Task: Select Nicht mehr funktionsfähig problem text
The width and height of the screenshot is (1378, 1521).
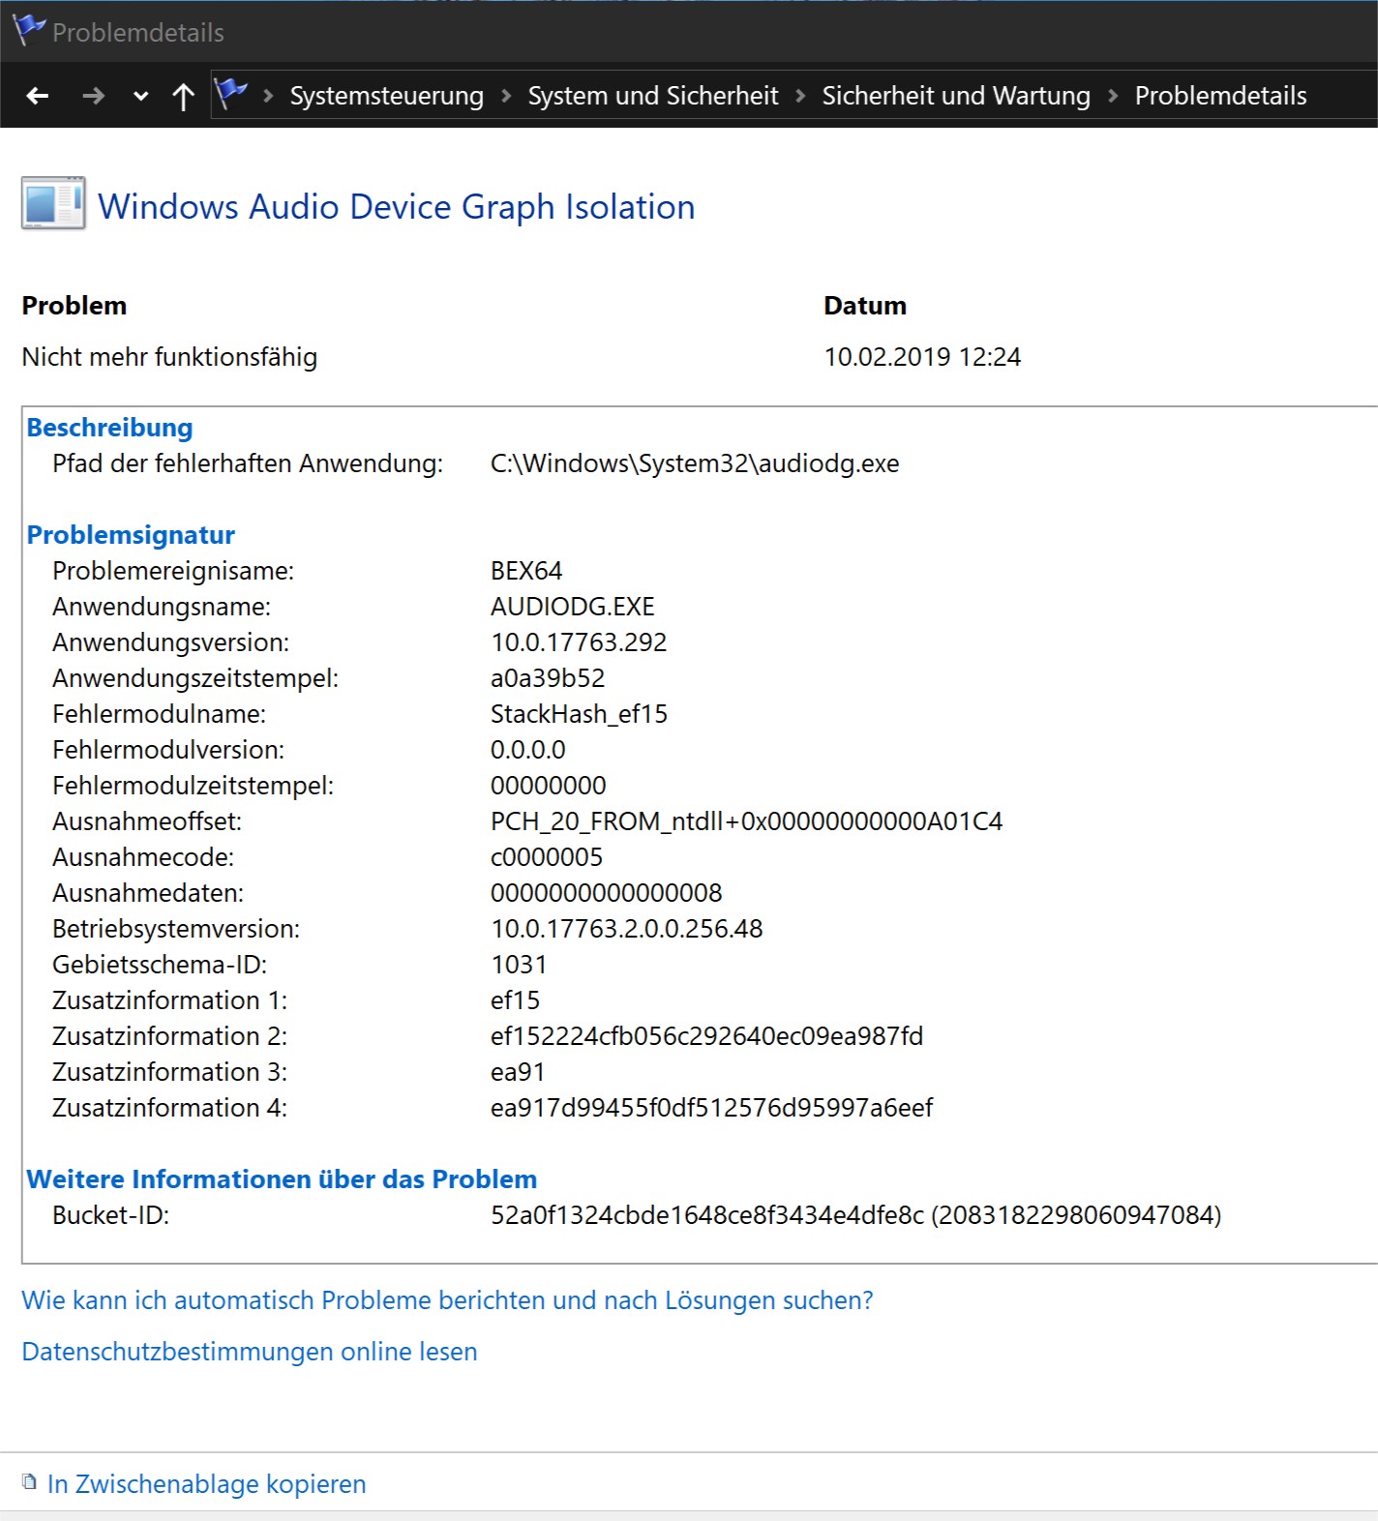Action: (x=169, y=357)
